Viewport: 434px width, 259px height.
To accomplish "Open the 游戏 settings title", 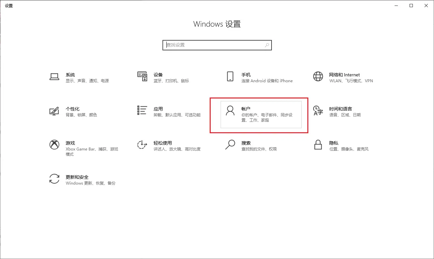I will coord(70,143).
